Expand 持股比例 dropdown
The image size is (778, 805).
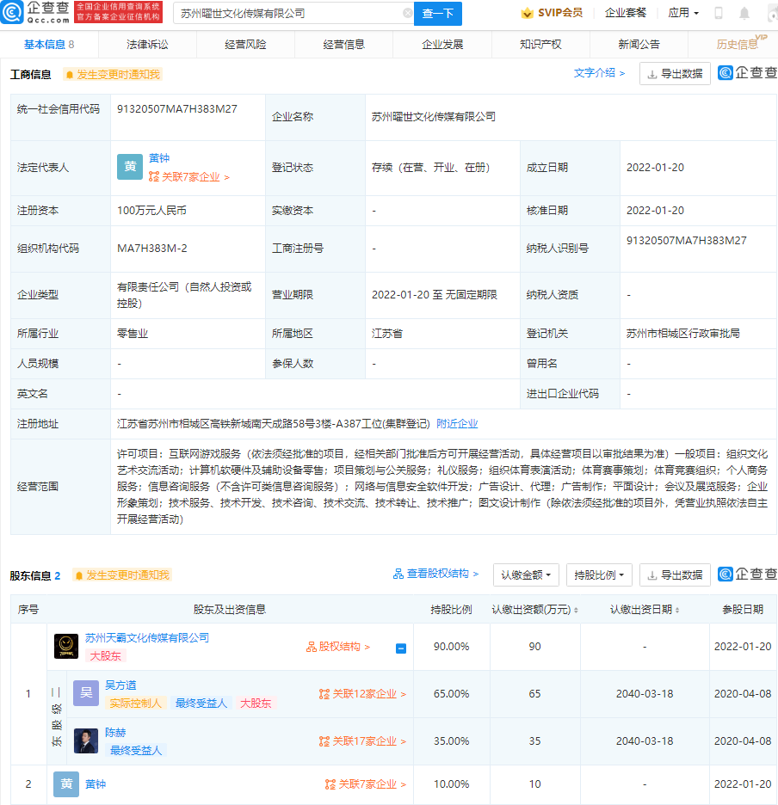point(599,575)
